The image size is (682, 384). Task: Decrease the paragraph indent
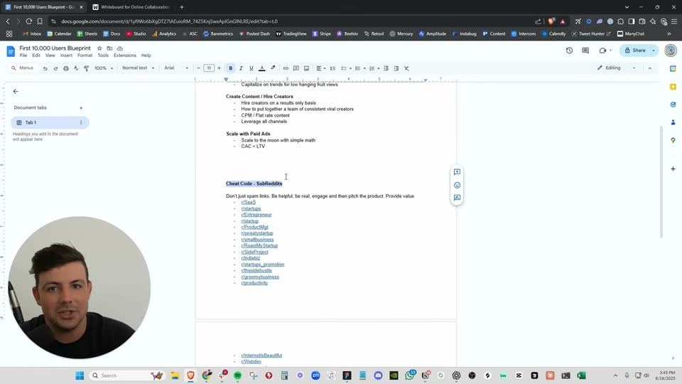386,68
